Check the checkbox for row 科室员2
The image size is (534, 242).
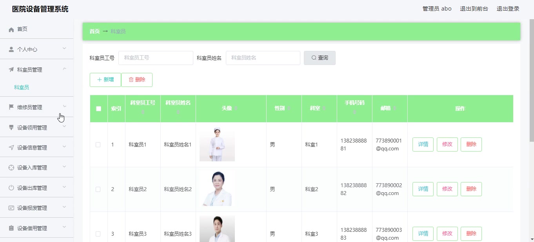click(x=98, y=189)
